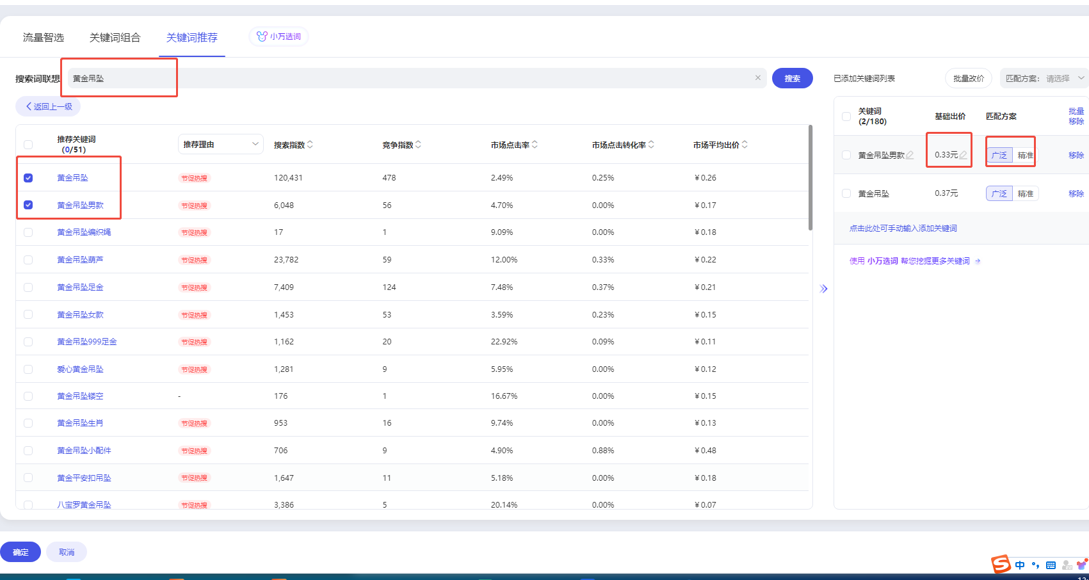Tick the select-all checkbox in added keyword list
The width and height of the screenshot is (1089, 580).
coord(846,117)
